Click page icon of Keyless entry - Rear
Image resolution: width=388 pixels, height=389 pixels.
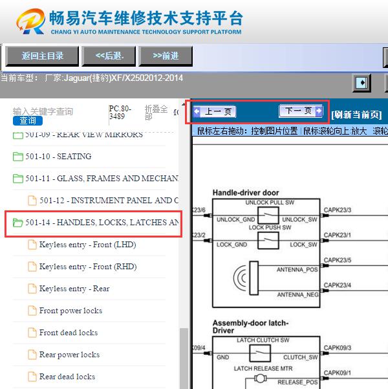coord(32,289)
